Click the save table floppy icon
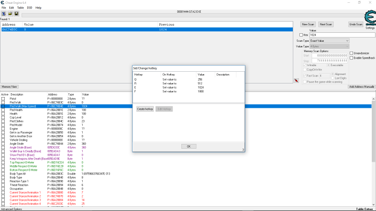The height and width of the screenshot is (211, 376). 16,14
